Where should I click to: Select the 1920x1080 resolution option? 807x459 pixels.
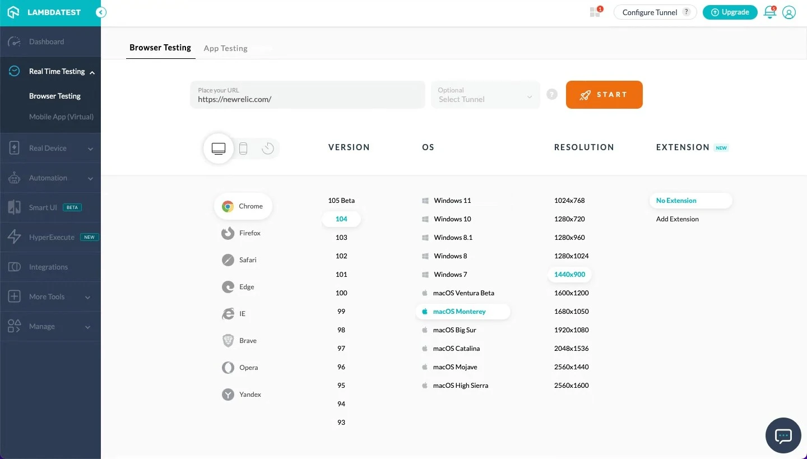pyautogui.click(x=571, y=330)
